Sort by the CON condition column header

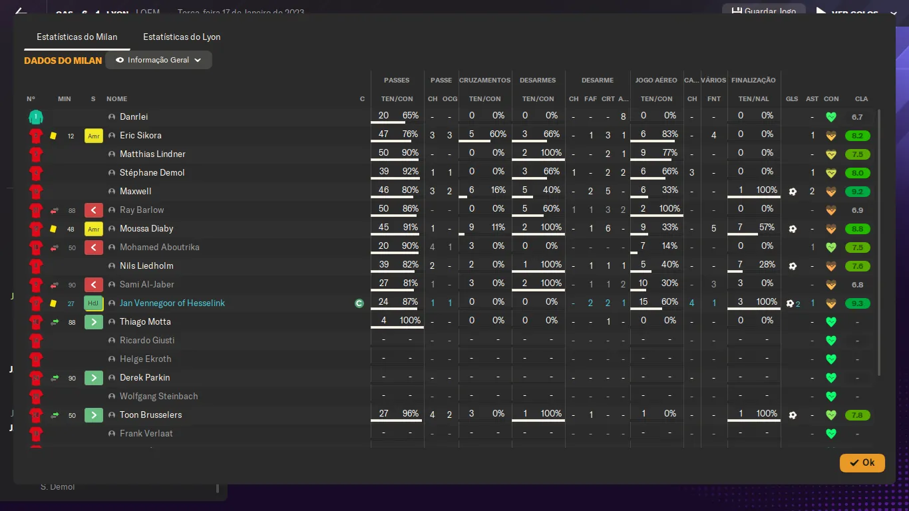point(831,99)
